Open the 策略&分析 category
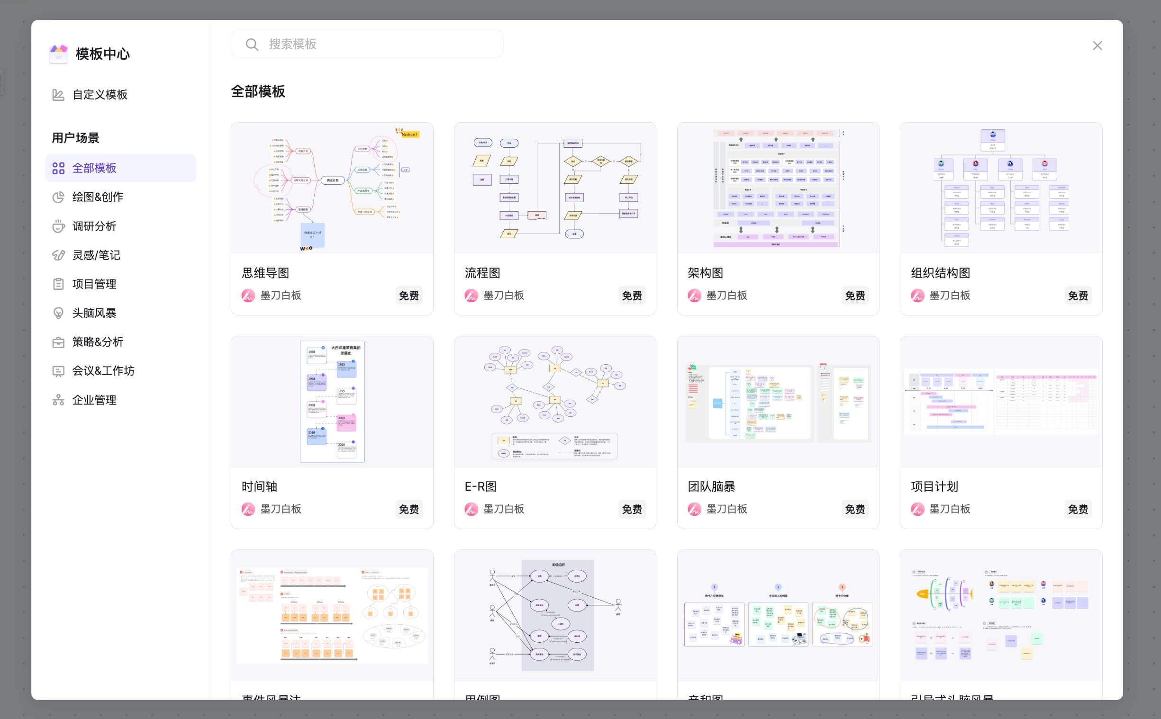 (98, 342)
